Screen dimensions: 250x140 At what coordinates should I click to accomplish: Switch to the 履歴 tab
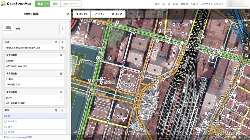pos(56,4)
